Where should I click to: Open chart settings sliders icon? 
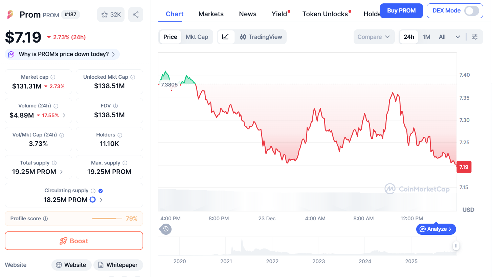475,37
